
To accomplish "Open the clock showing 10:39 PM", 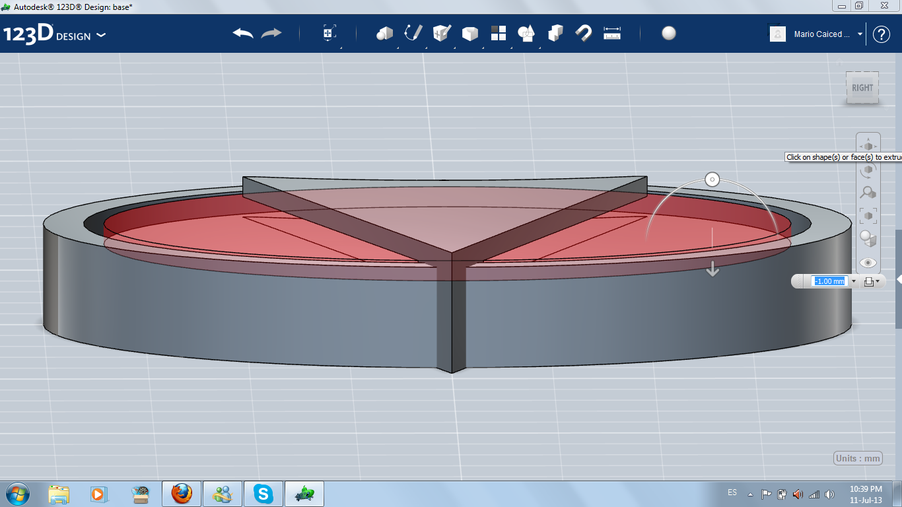I will (866, 494).
